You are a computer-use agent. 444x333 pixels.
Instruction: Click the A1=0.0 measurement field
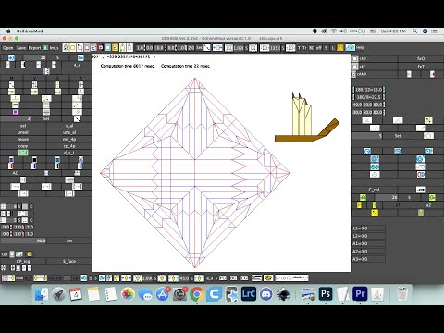click(x=369, y=243)
